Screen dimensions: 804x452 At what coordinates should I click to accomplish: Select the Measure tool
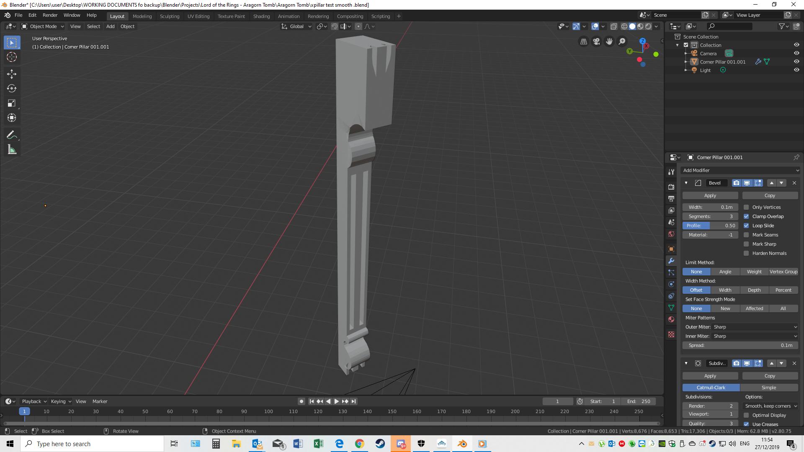tap(12, 150)
